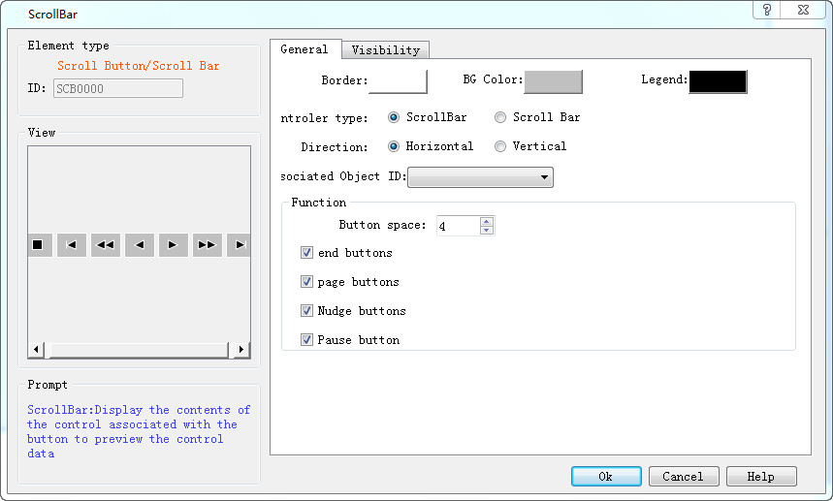Click the View scrollbar right arrow
This screenshot has height=501, width=833.
(241, 349)
